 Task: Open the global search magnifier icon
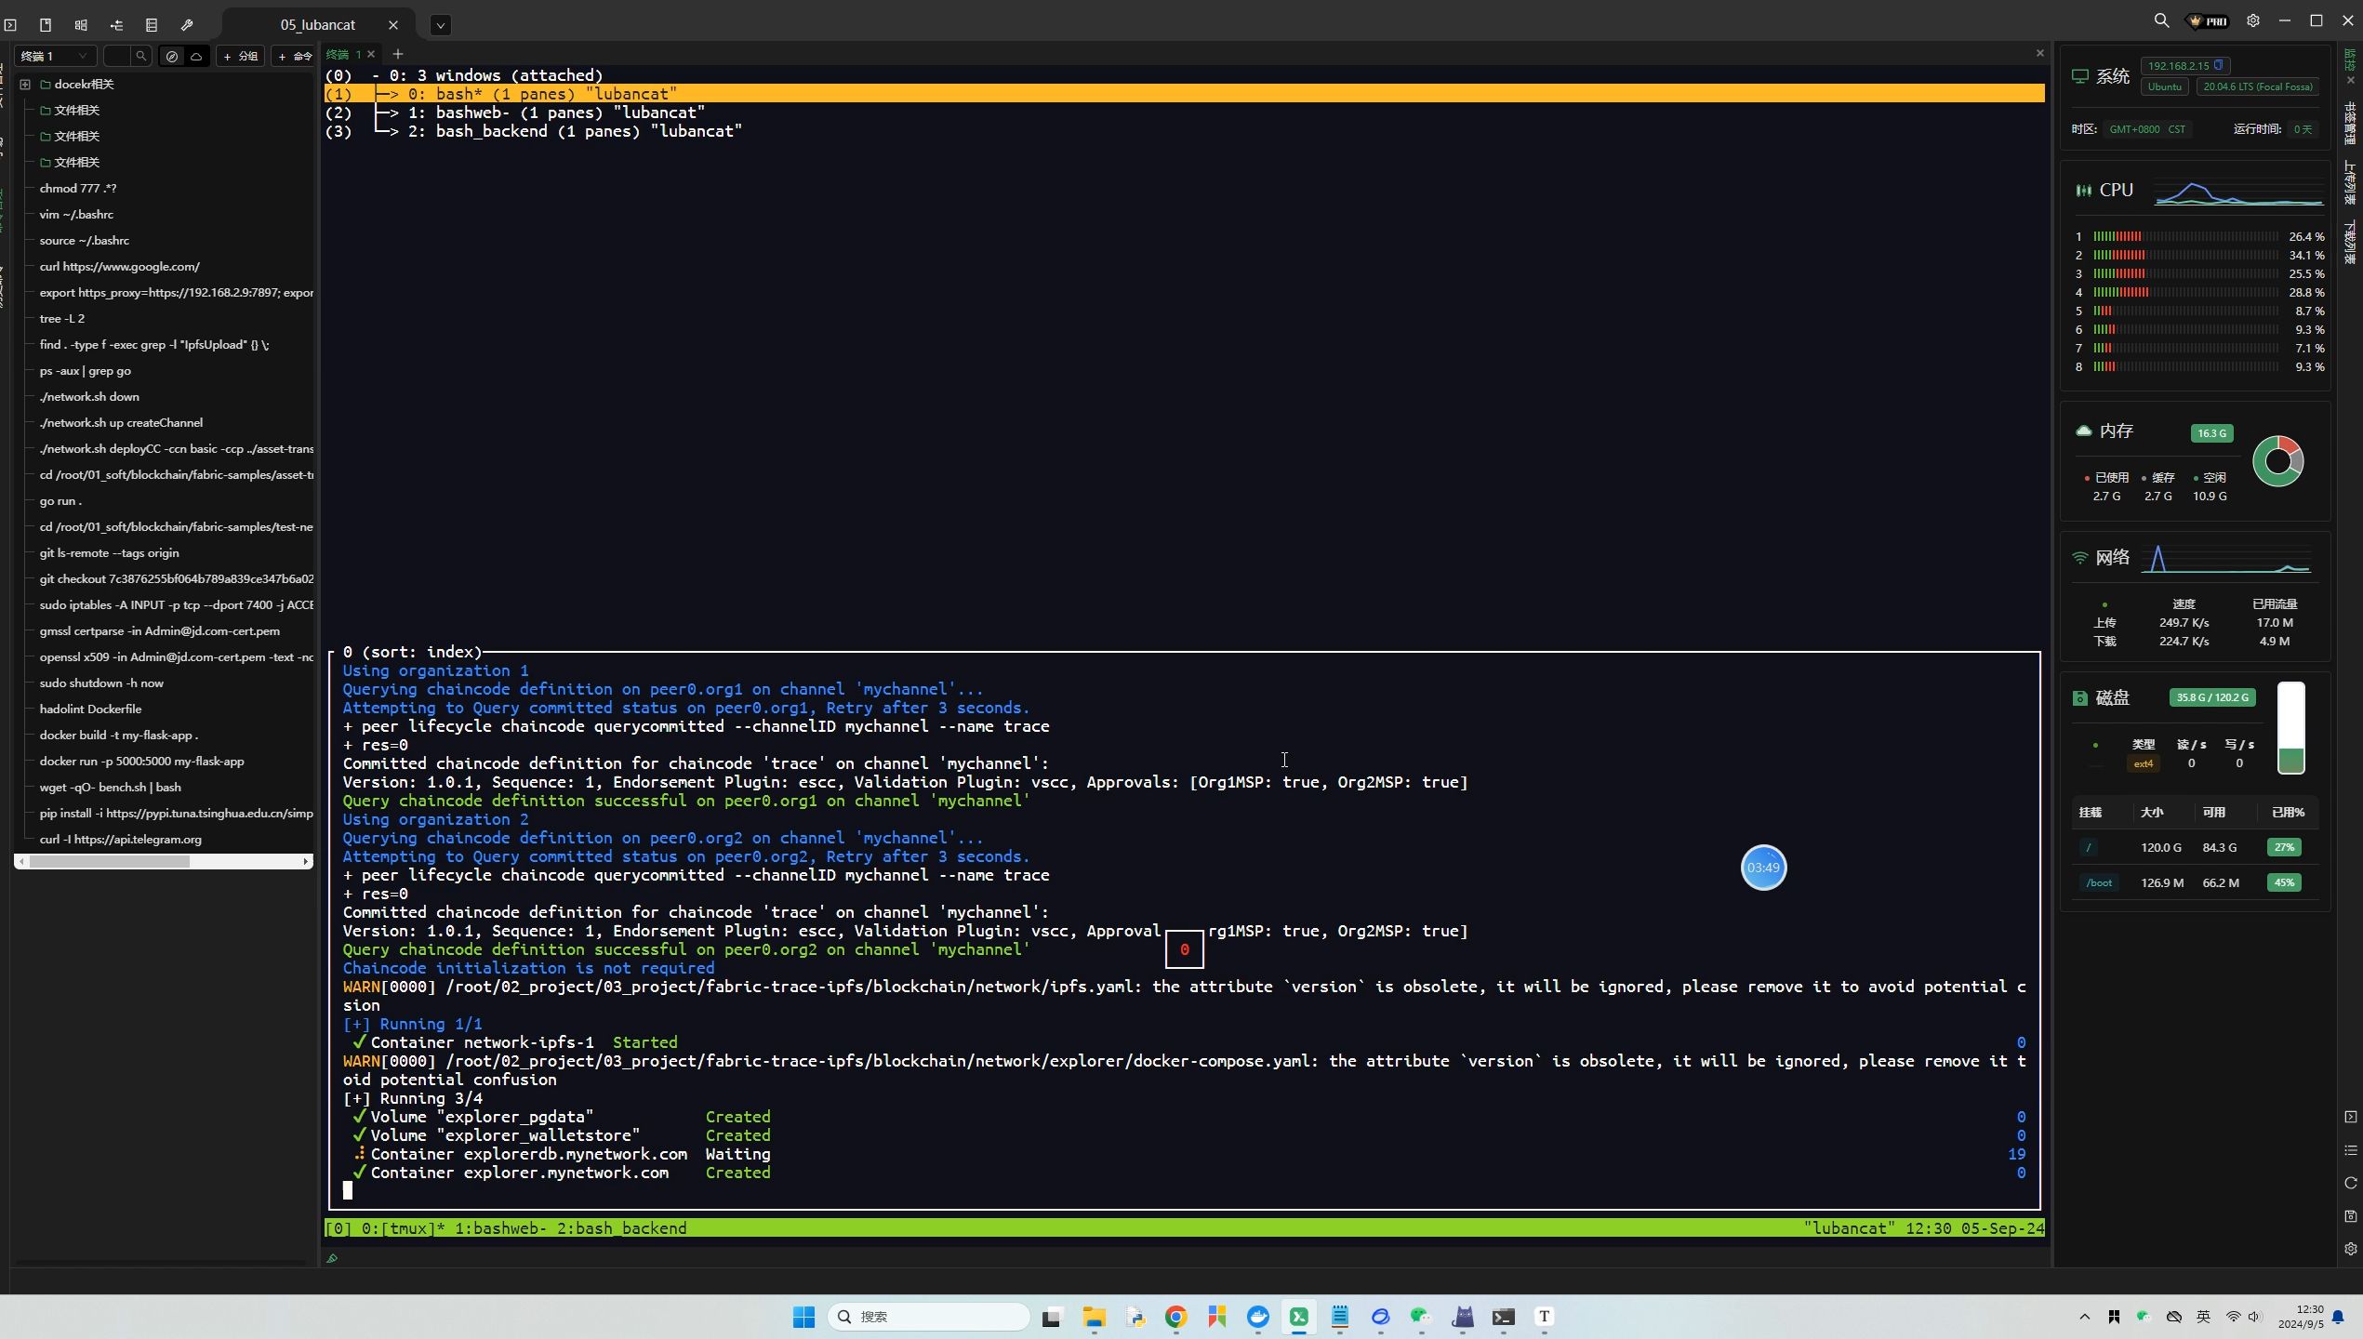(2161, 20)
